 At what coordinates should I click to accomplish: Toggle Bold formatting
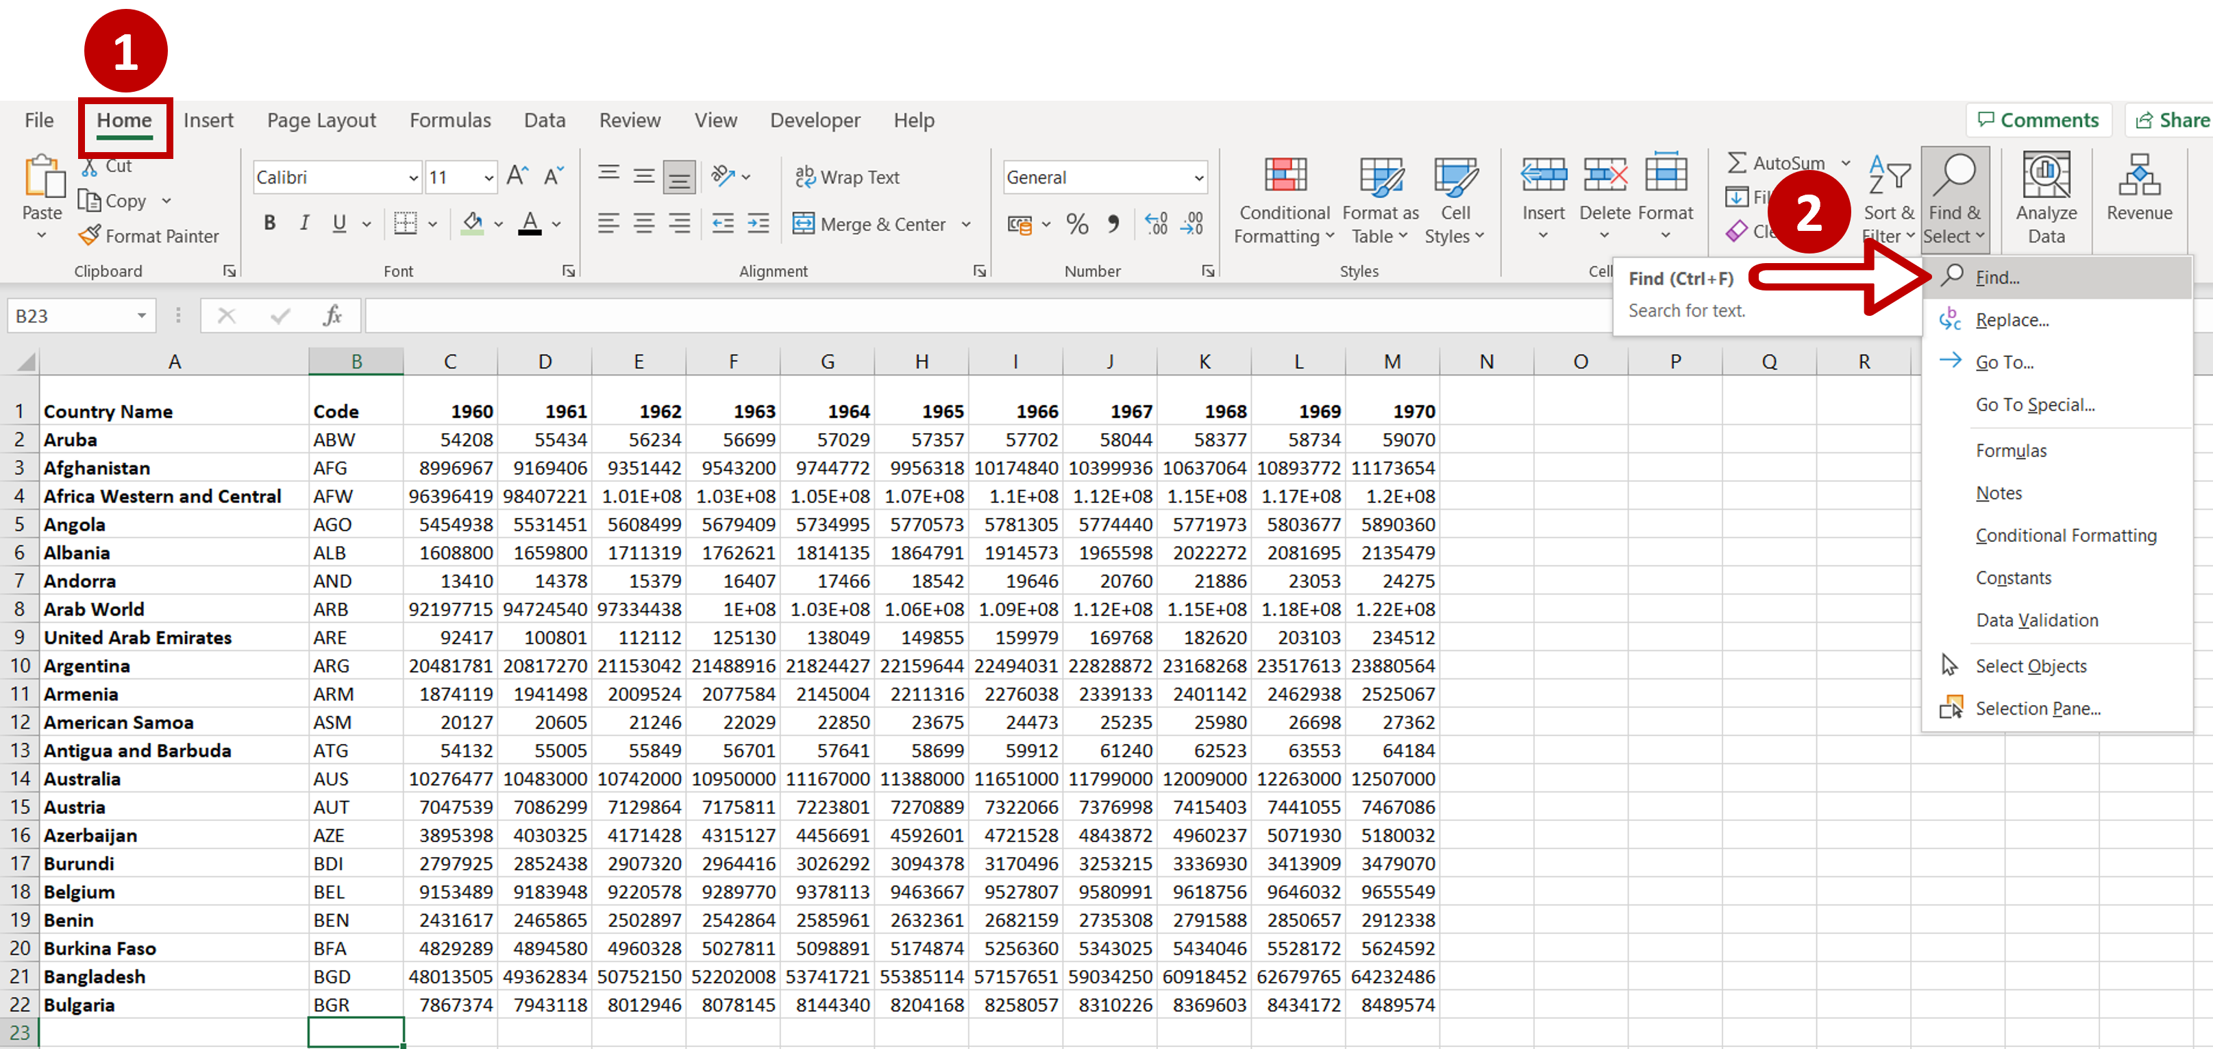pos(270,223)
